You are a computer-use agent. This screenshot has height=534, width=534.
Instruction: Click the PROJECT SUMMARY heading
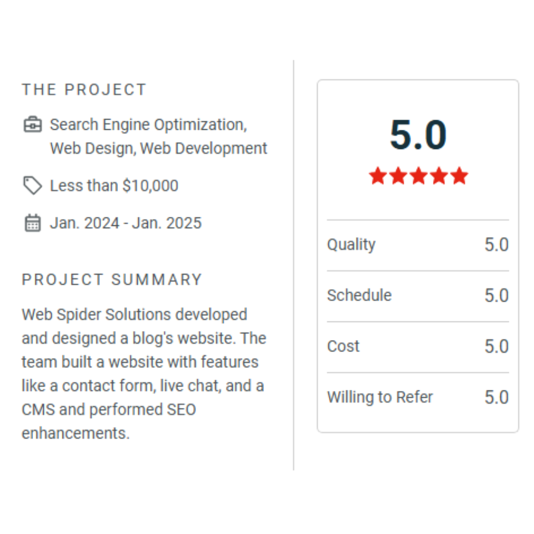(x=112, y=280)
